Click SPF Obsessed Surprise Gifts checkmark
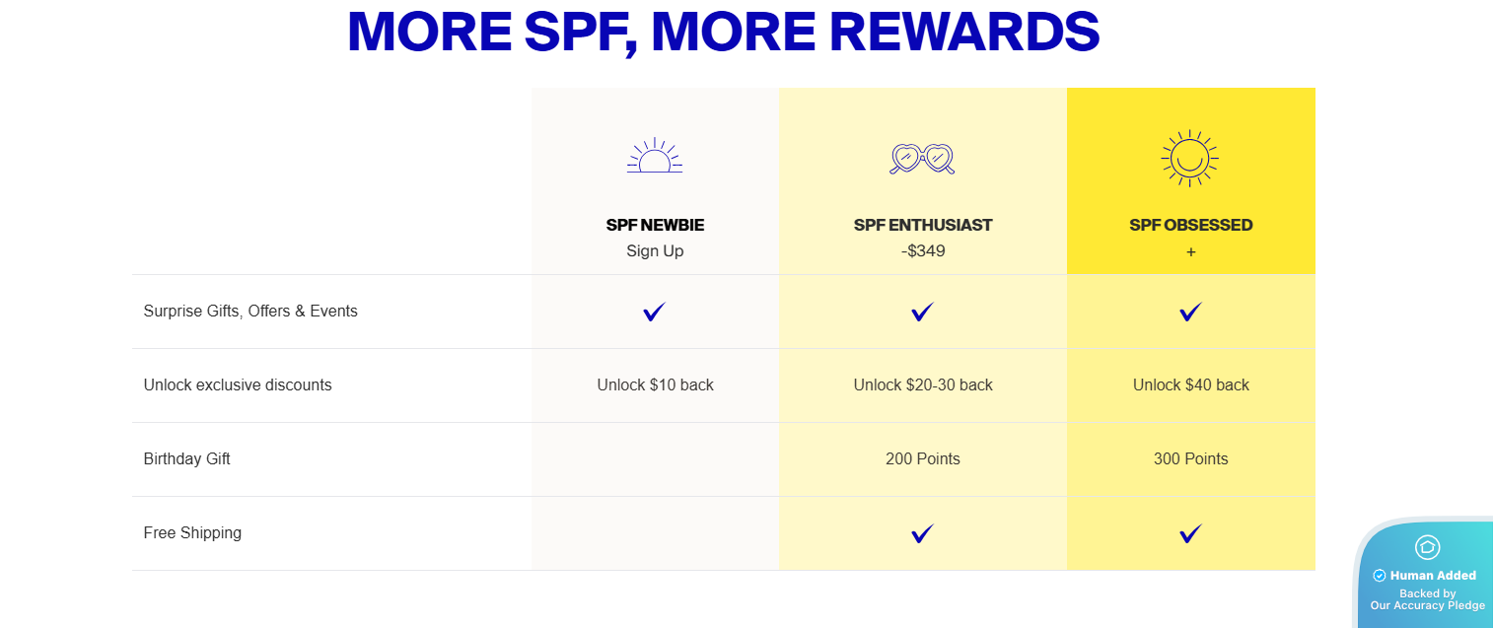The image size is (1493, 628). click(x=1190, y=312)
